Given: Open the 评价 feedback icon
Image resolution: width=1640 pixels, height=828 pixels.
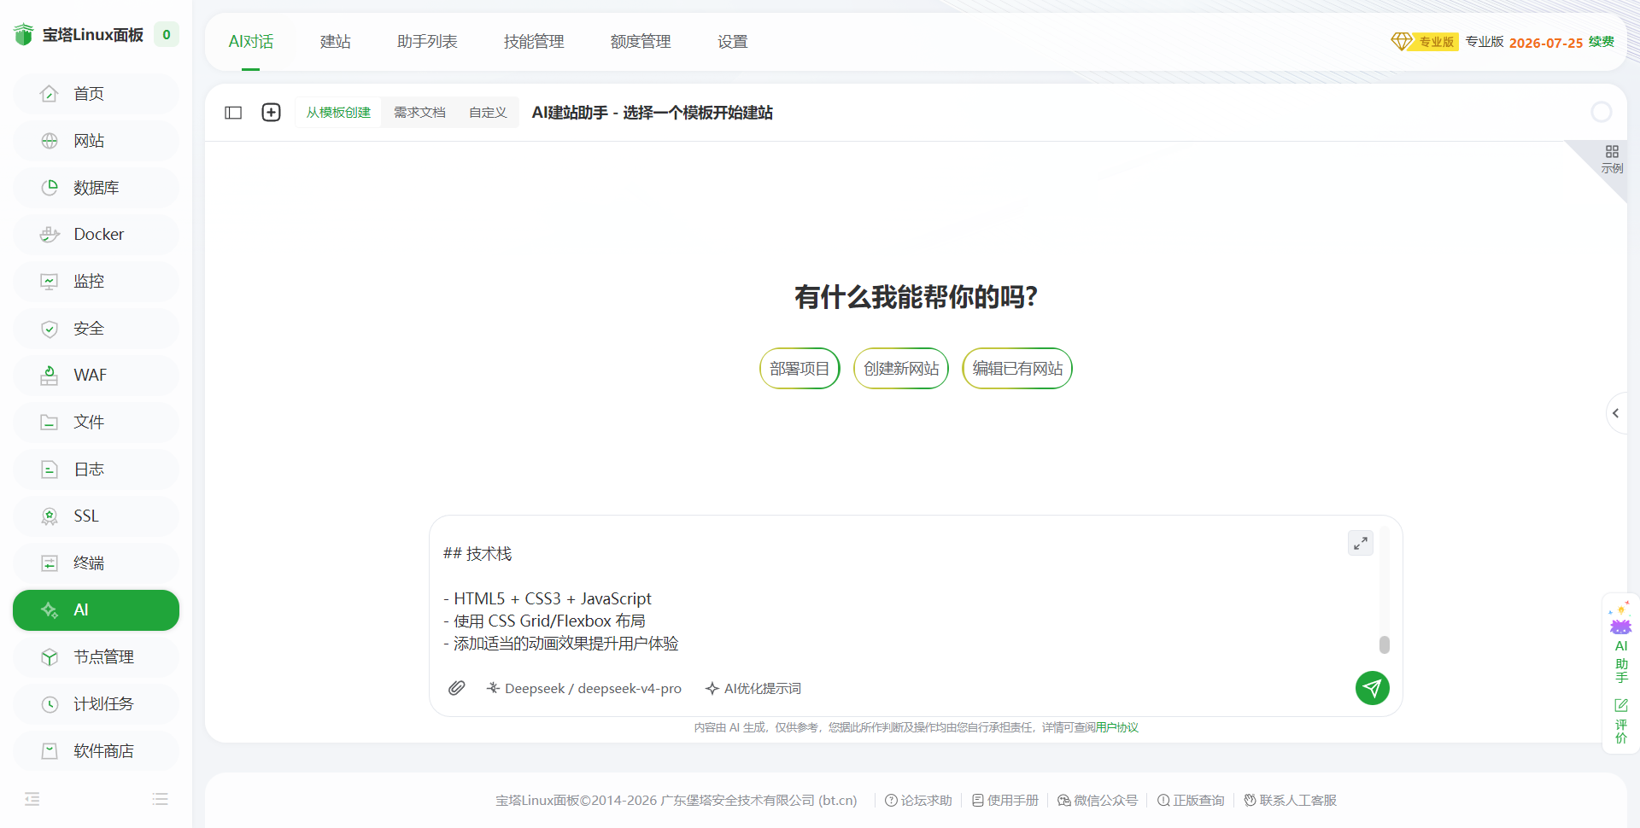Looking at the screenshot, I should point(1620,720).
